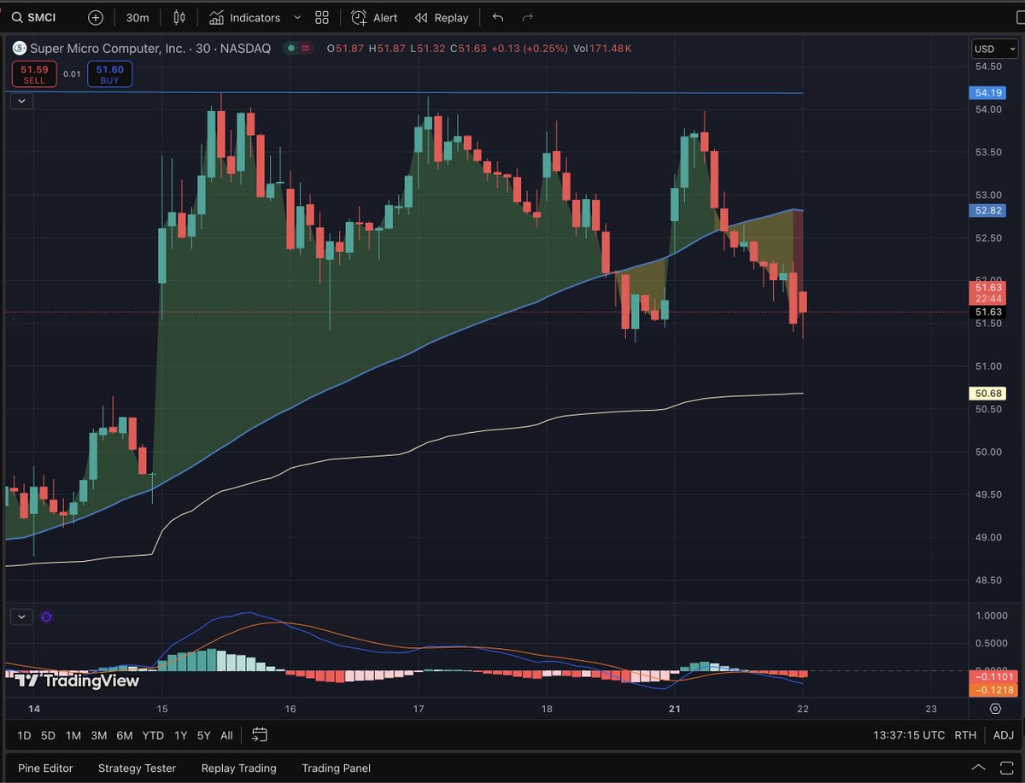Select the 6M time range
The width and height of the screenshot is (1025, 783).
pyautogui.click(x=125, y=734)
